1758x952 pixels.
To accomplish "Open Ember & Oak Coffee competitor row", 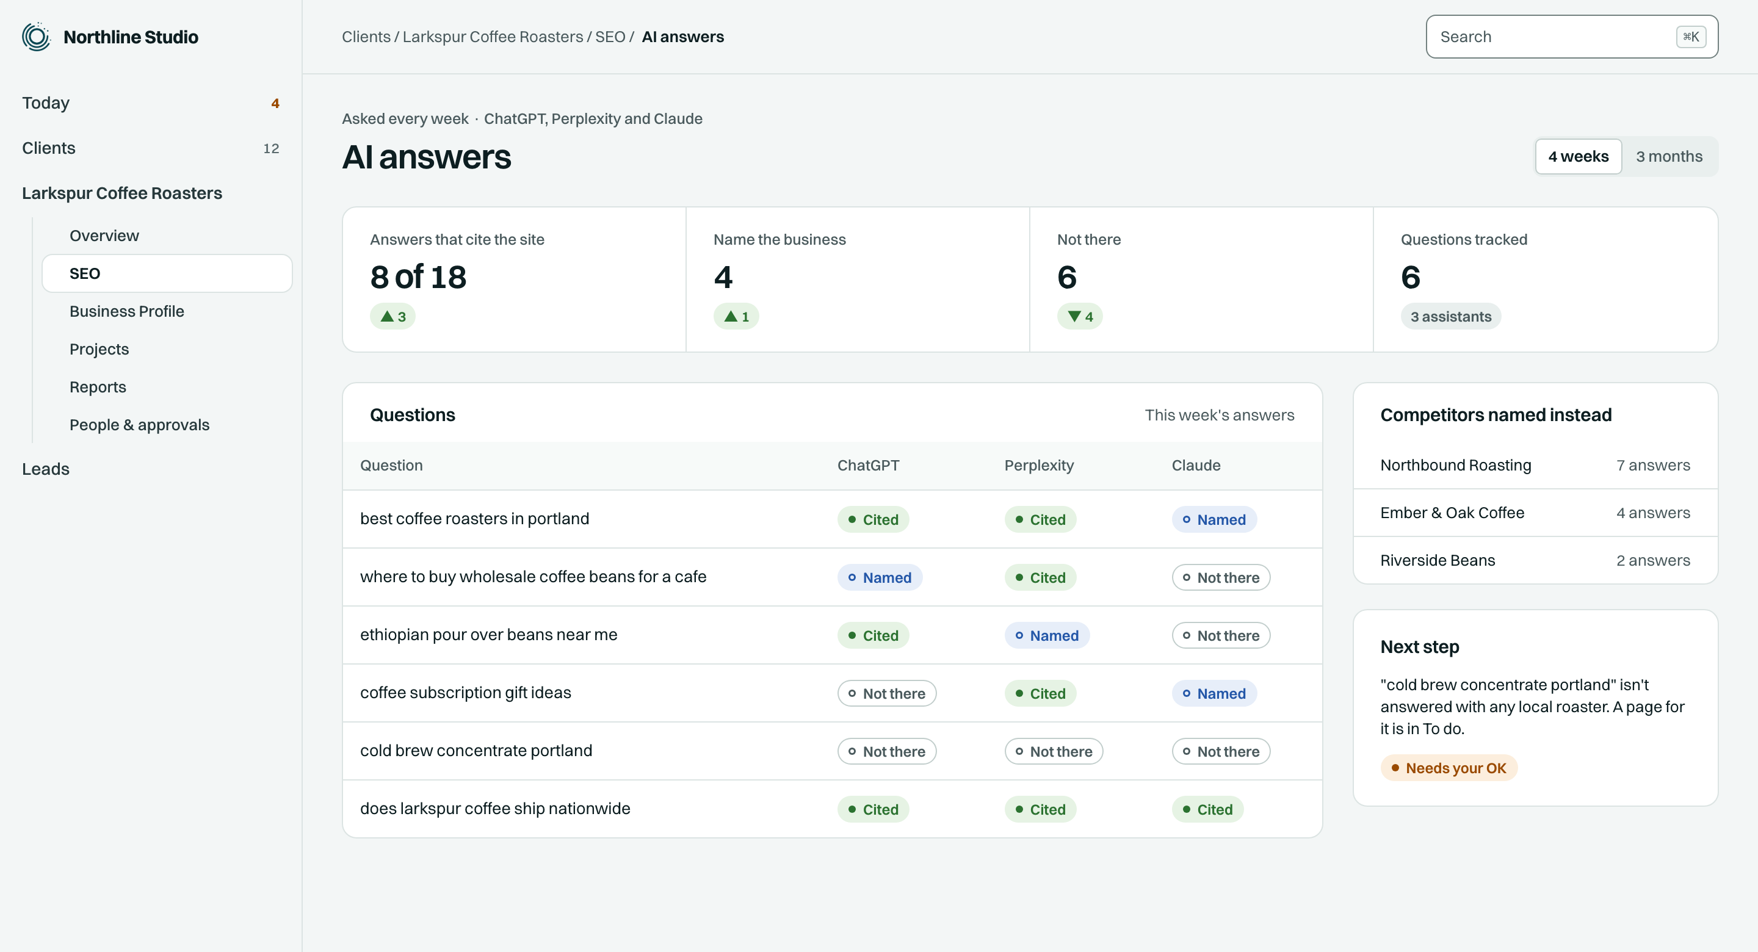I will click(1535, 513).
